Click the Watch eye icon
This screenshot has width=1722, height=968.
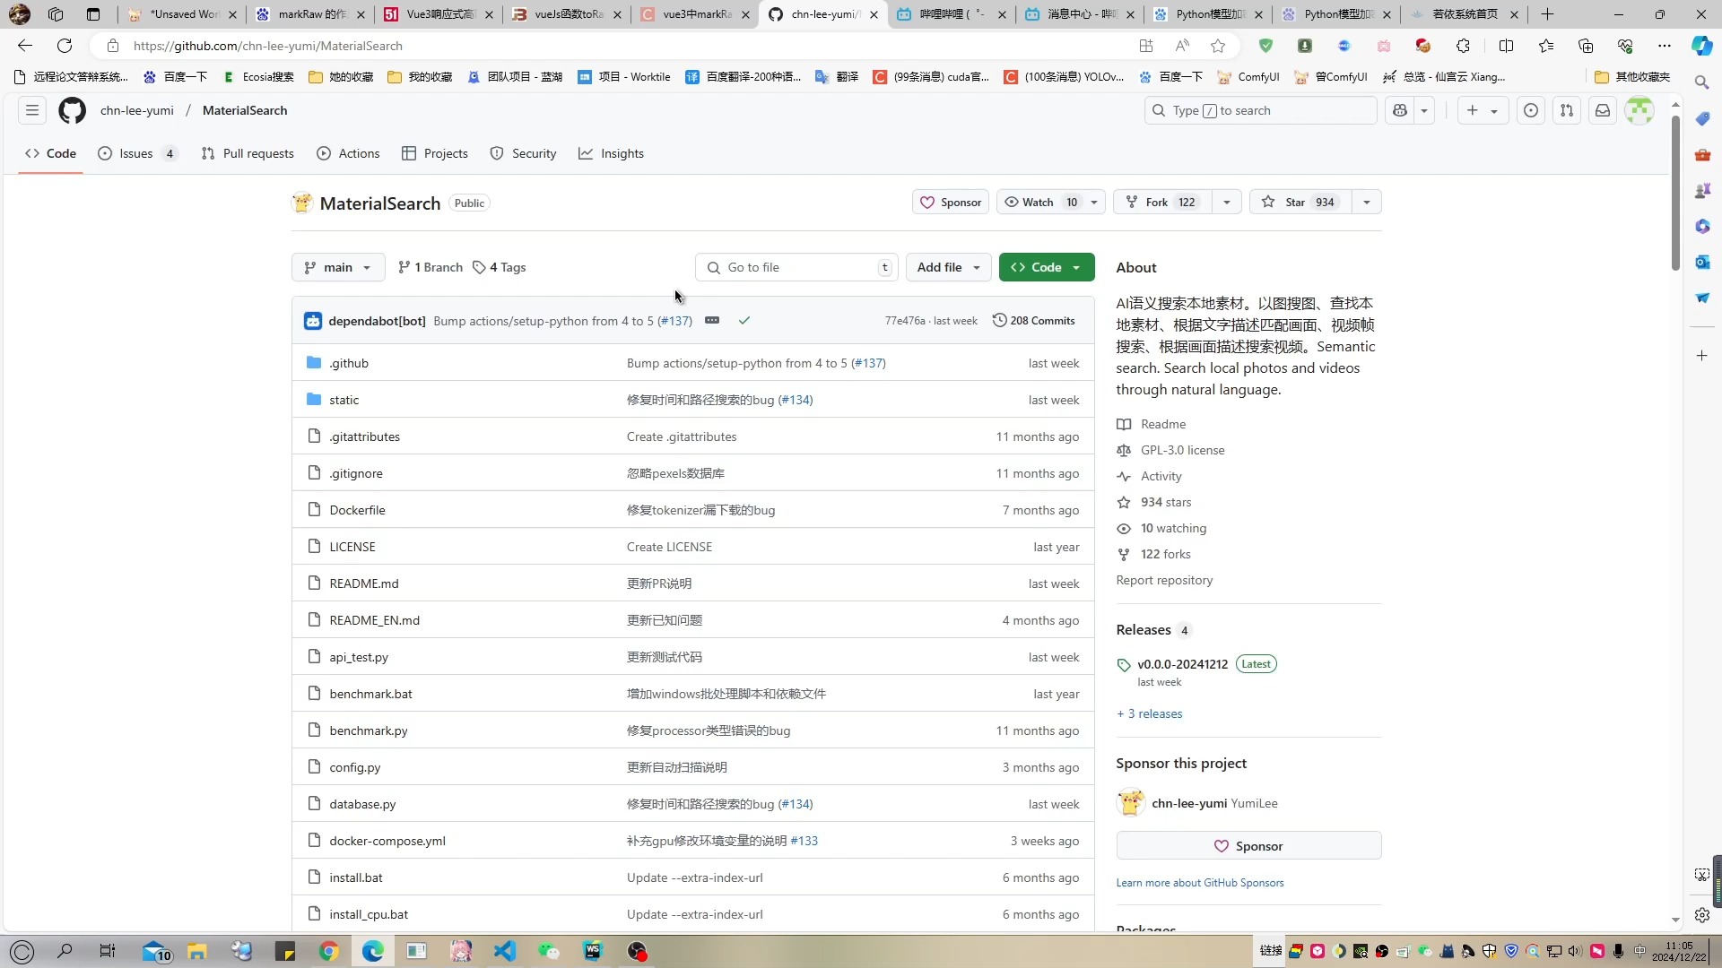[1011, 201]
